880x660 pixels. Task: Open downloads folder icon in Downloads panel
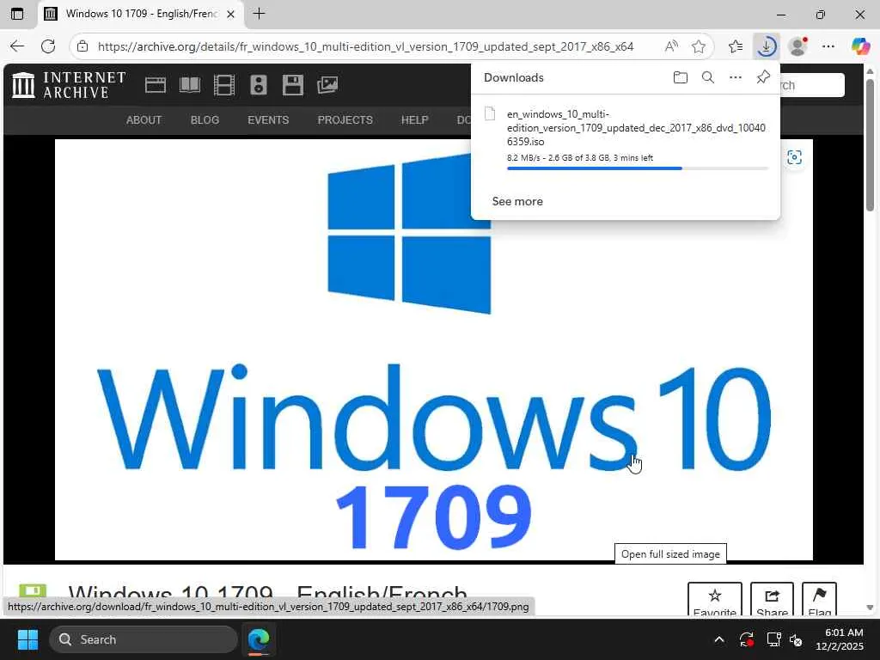tap(681, 77)
